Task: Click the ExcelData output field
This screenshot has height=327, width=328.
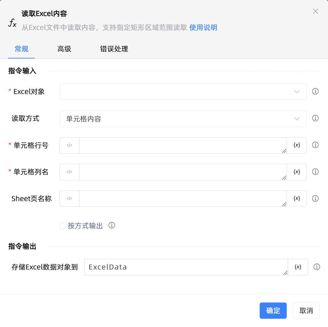Action: click(186, 267)
